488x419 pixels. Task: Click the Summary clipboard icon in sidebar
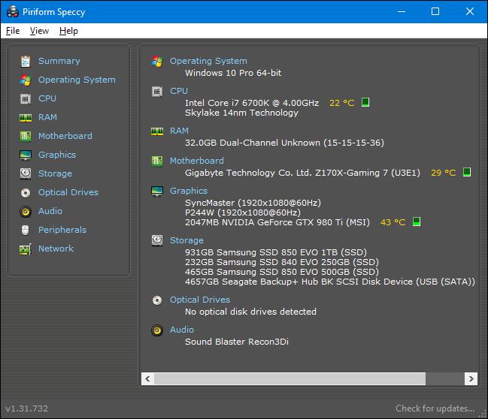[26, 61]
